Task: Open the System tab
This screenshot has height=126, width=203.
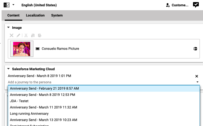Action: click(x=57, y=15)
